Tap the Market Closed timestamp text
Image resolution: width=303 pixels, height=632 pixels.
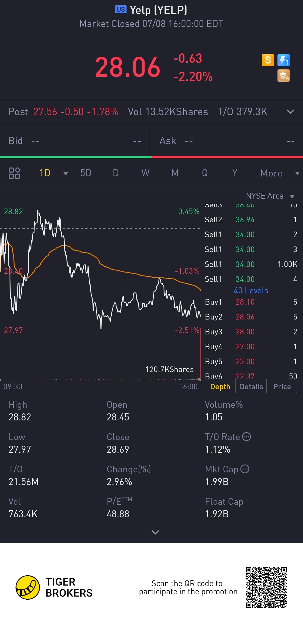coord(151,24)
